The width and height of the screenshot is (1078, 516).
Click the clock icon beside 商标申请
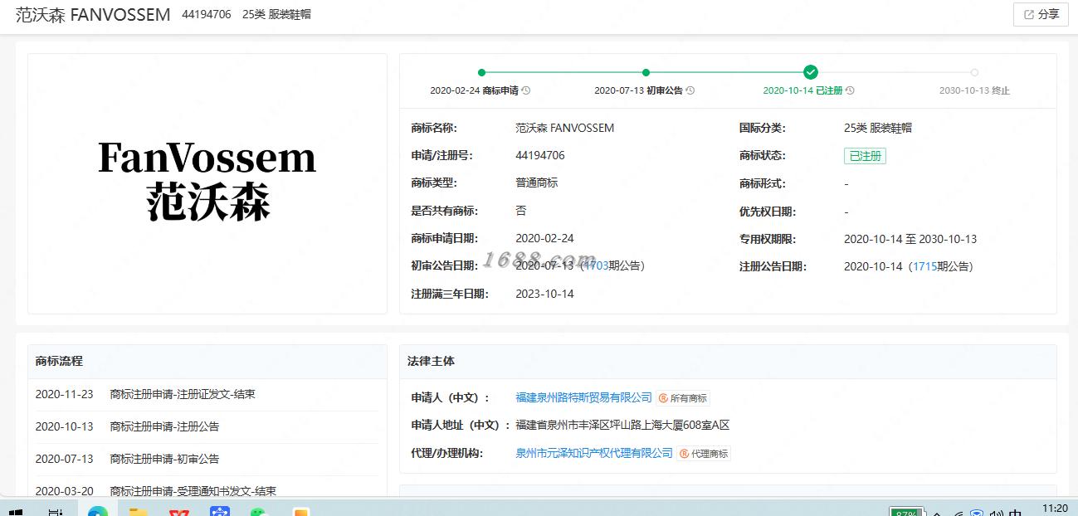pyautogui.click(x=525, y=90)
